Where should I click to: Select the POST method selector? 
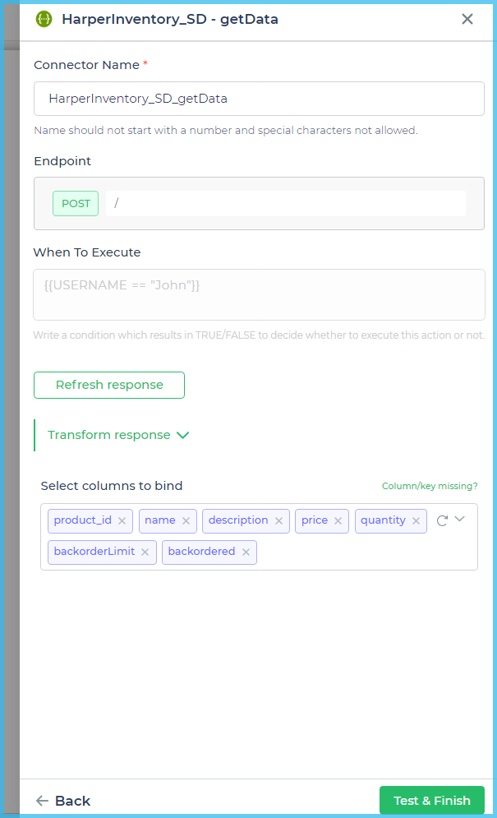75,203
